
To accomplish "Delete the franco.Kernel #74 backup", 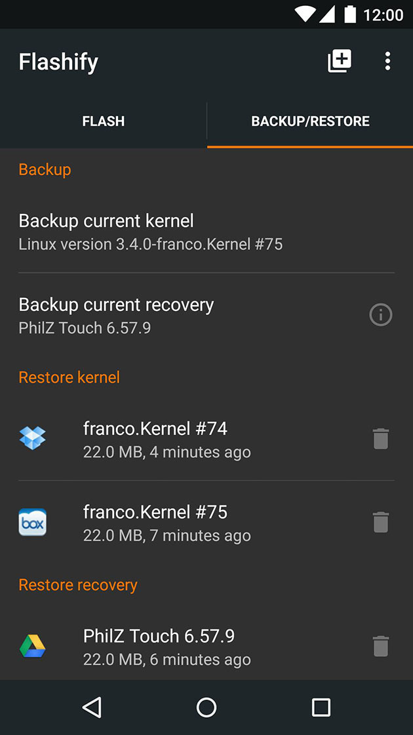I will click(x=381, y=439).
